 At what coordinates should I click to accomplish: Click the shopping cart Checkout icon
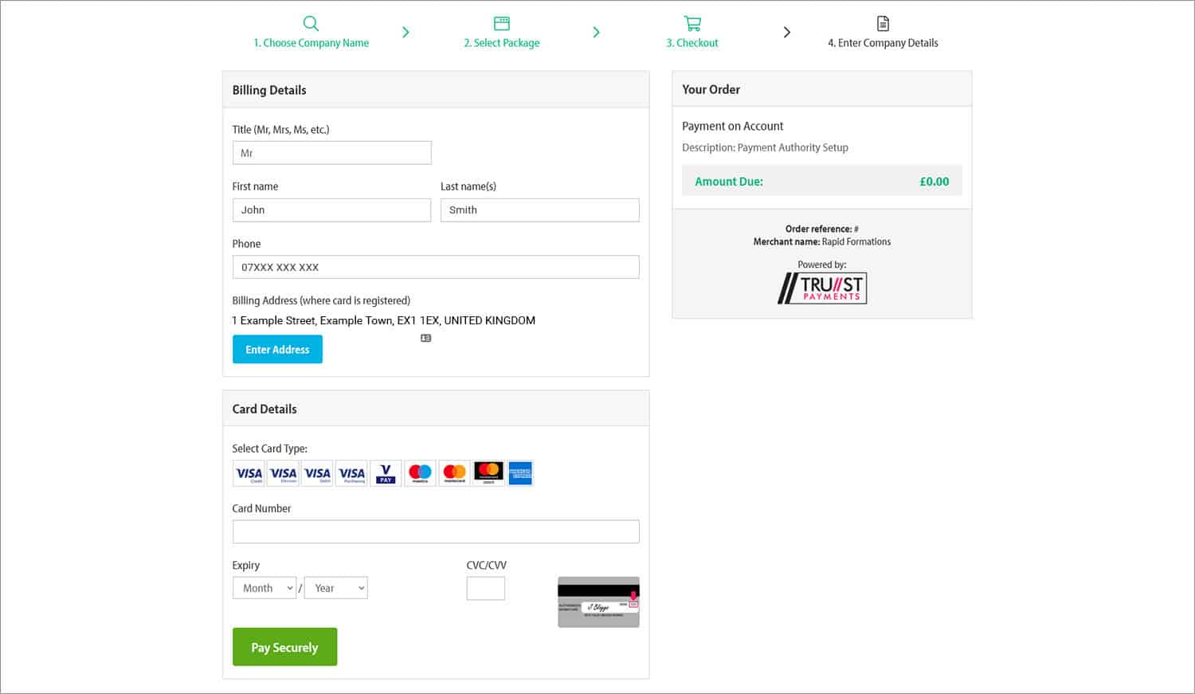click(x=692, y=22)
